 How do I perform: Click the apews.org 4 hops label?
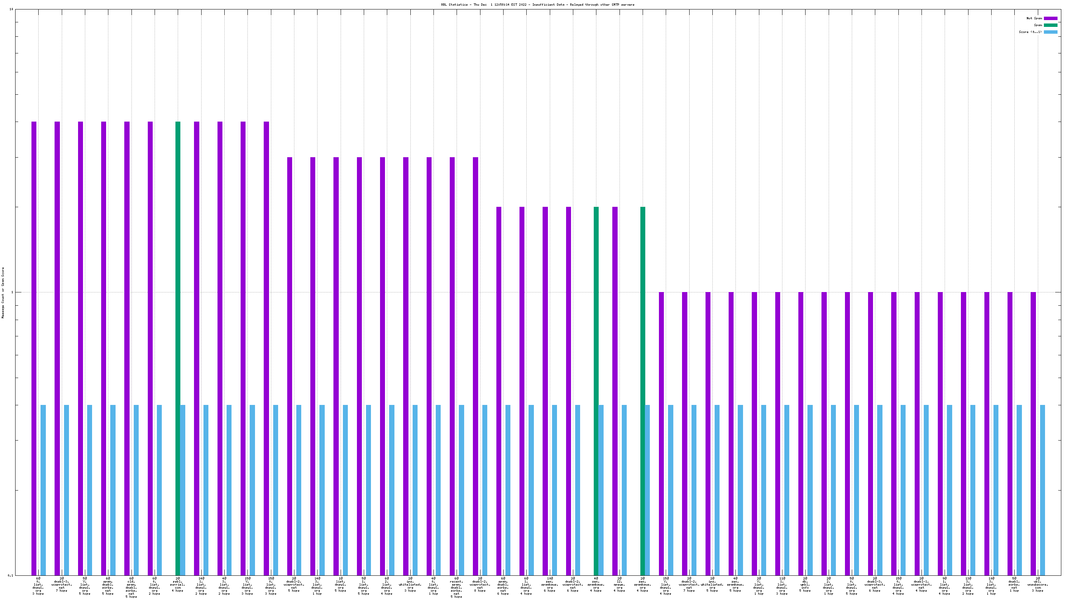point(619,585)
